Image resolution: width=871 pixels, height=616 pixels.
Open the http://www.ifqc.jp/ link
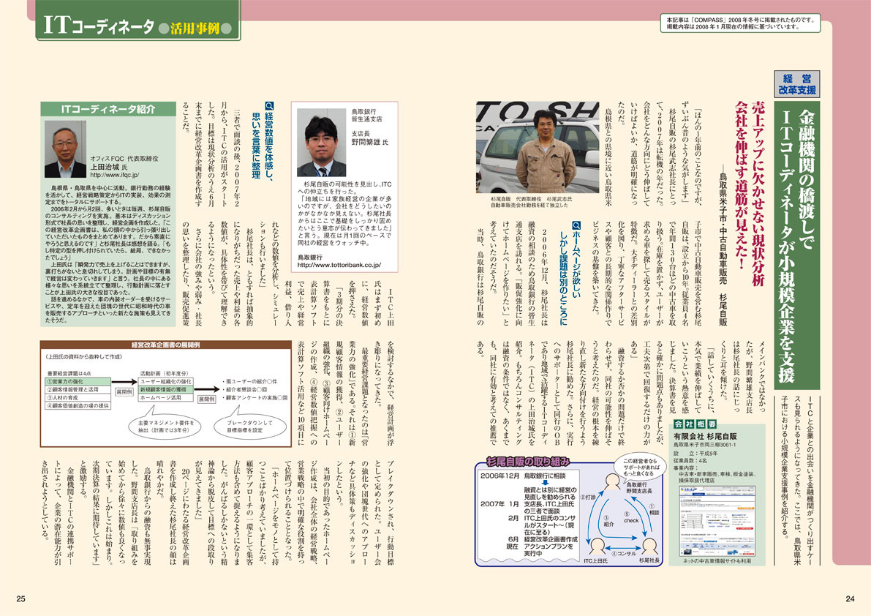(x=114, y=174)
